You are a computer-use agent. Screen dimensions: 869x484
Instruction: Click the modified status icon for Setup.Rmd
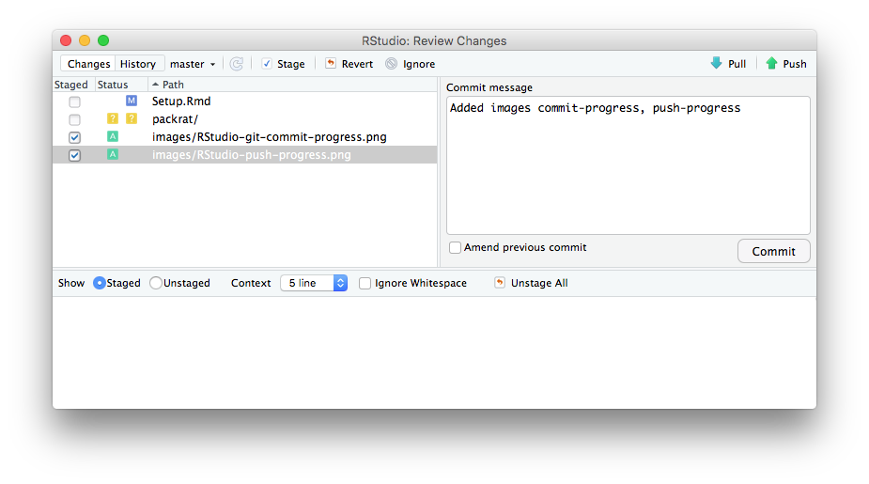coord(132,101)
